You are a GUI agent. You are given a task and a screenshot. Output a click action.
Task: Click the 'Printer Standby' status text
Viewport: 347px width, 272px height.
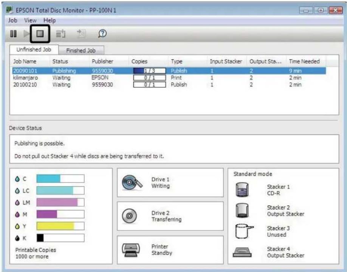(x=162, y=250)
